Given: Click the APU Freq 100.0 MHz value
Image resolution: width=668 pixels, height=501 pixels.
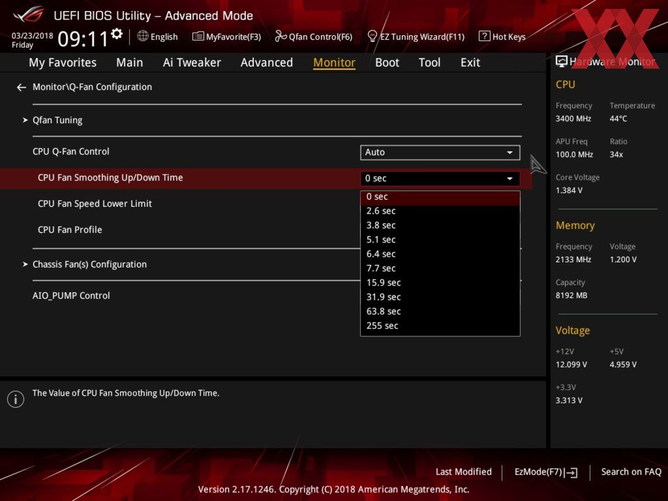Looking at the screenshot, I should pyautogui.click(x=574, y=154).
